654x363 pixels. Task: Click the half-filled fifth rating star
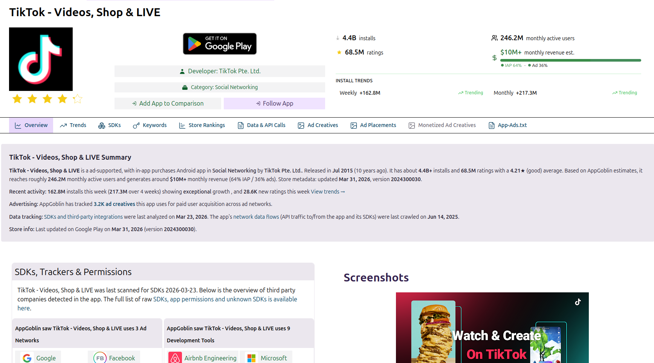pyautogui.click(x=77, y=98)
